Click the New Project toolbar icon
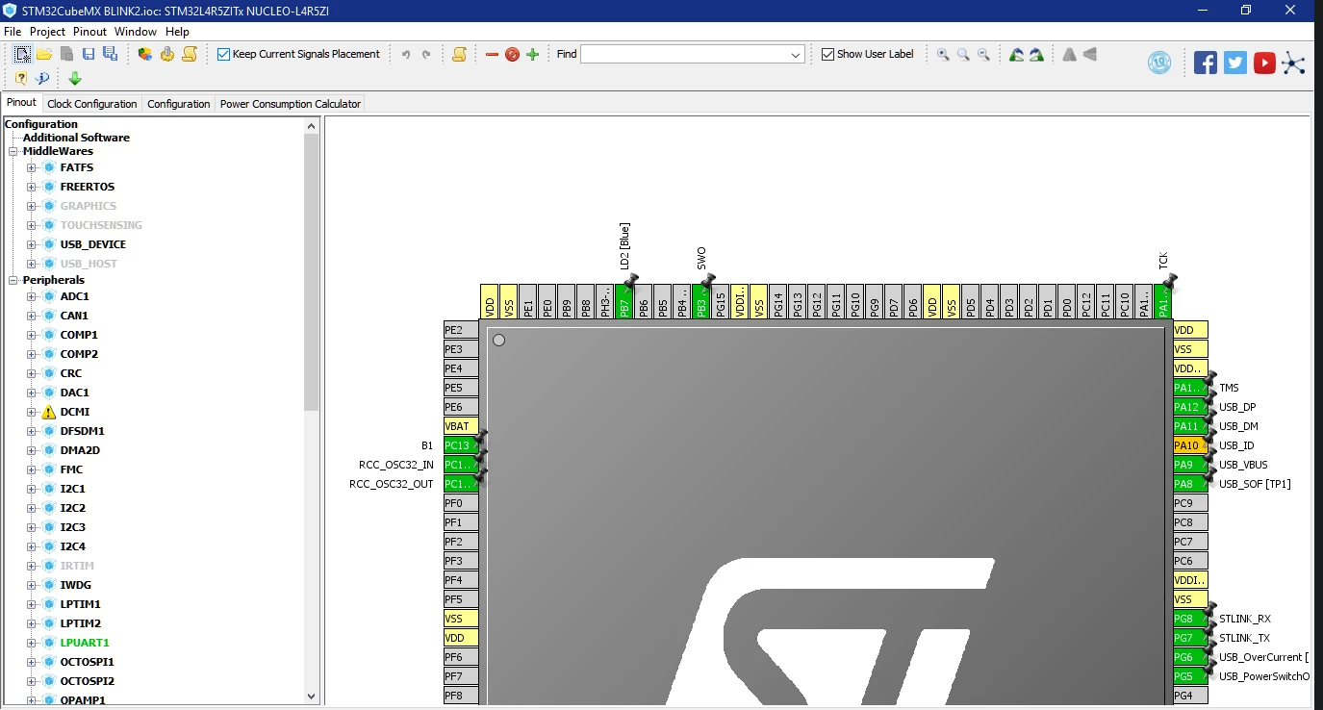Image resolution: width=1323 pixels, height=710 pixels. coord(22,54)
